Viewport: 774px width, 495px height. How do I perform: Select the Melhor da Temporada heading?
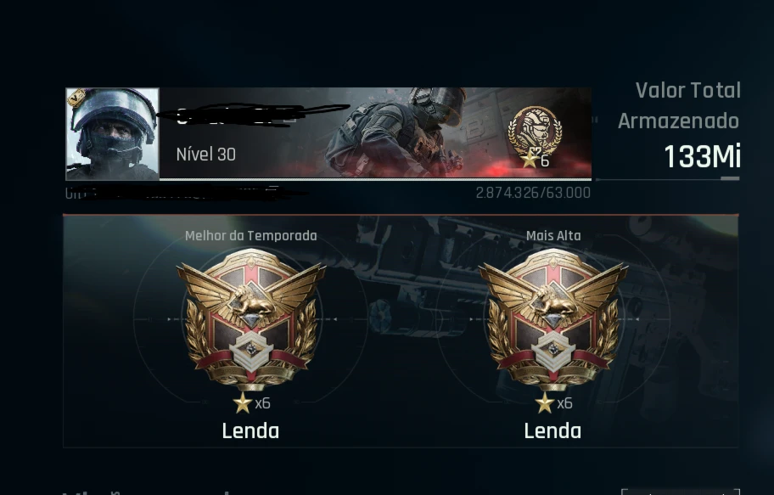tap(250, 236)
